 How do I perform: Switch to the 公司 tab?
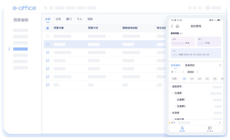pos(58,19)
